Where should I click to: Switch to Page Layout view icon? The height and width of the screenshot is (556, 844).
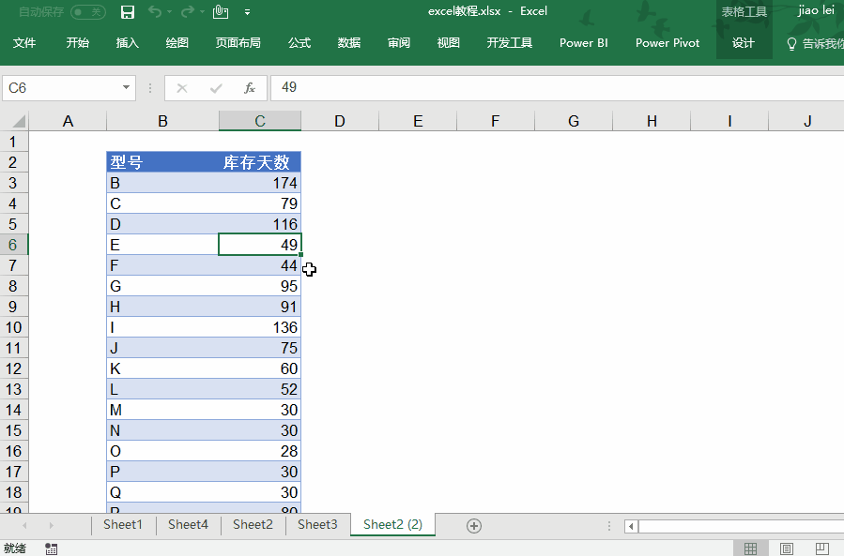(787, 548)
